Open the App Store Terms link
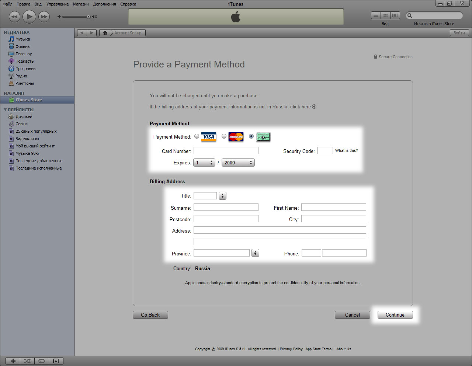Screen dimensions: 472x366 (319, 349)
